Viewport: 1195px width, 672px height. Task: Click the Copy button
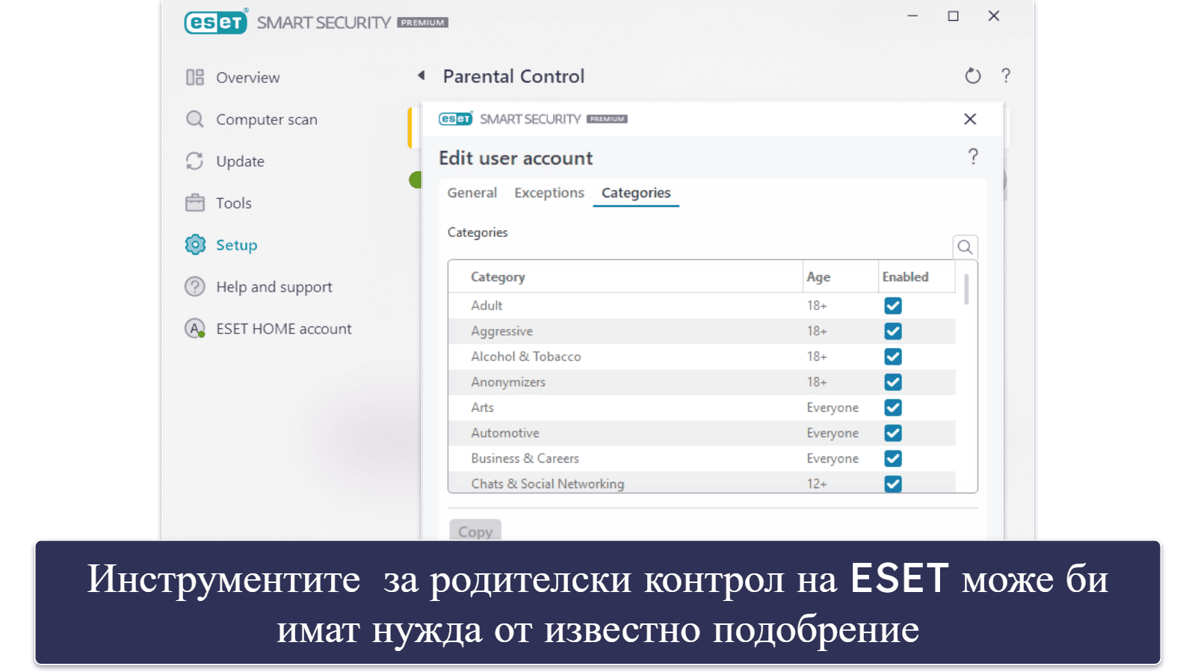tap(475, 531)
